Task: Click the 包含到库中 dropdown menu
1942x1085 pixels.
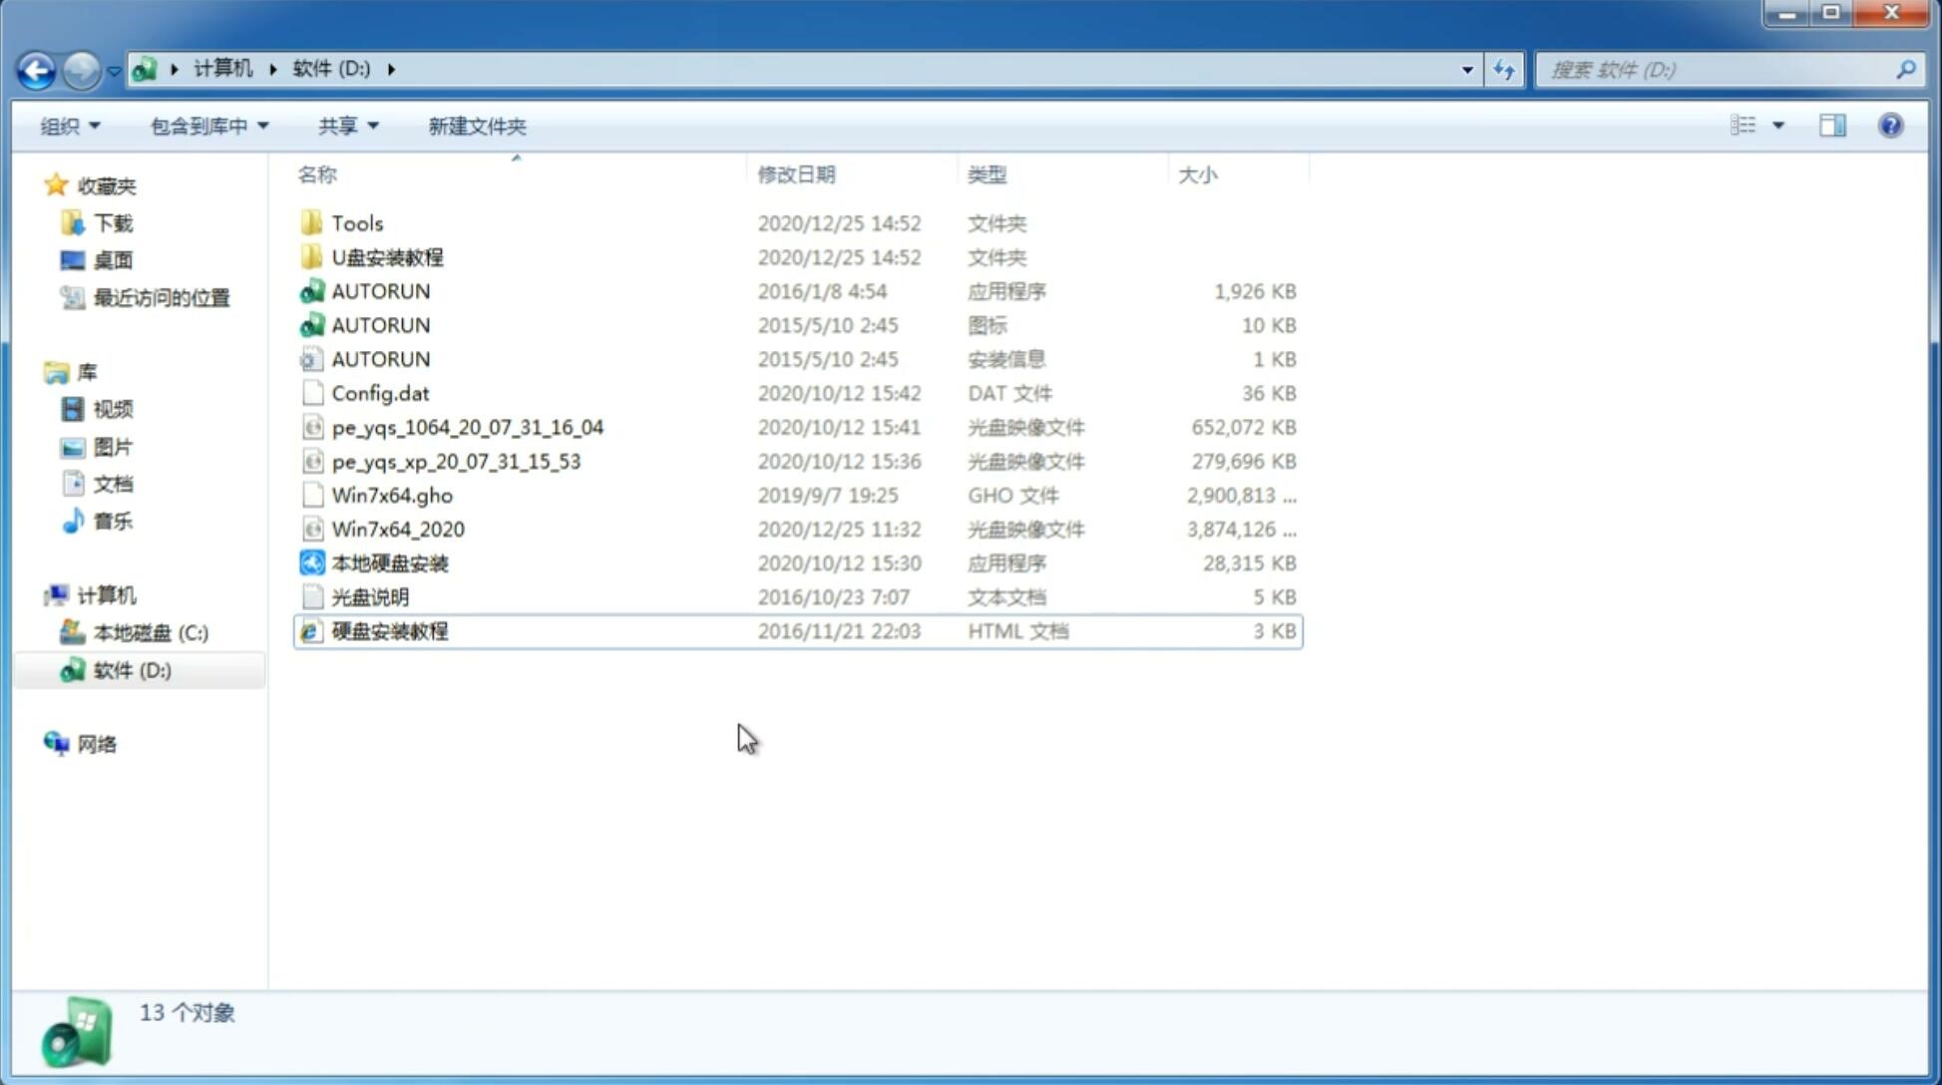Action: coord(206,126)
